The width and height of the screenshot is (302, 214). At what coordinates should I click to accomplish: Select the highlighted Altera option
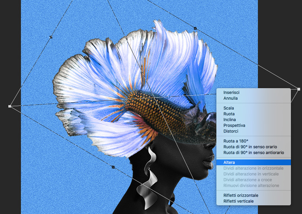pyautogui.click(x=254, y=162)
